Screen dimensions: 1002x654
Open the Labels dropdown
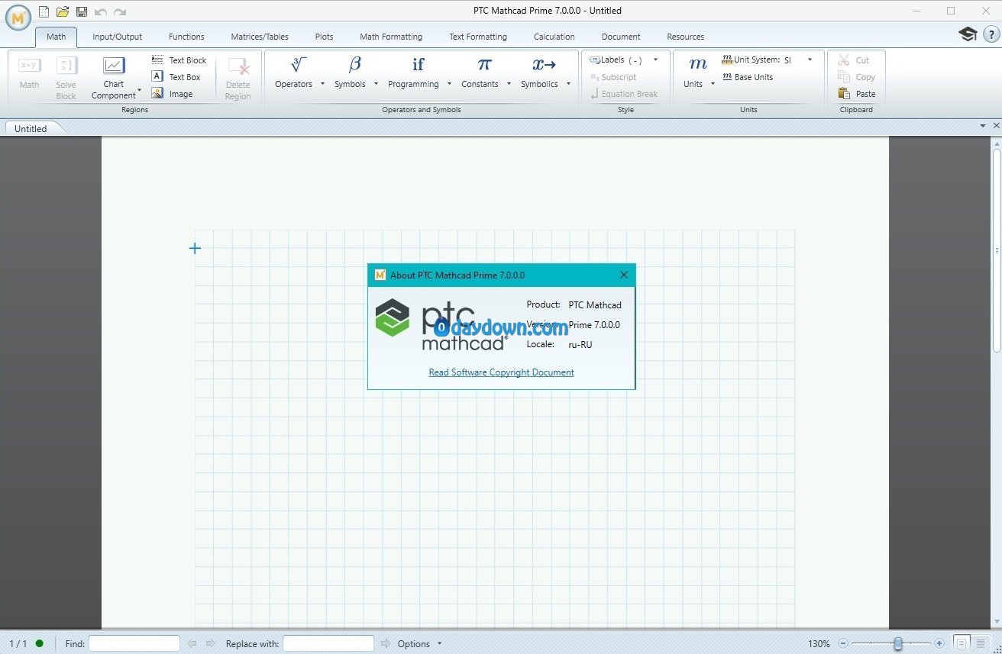click(x=655, y=60)
